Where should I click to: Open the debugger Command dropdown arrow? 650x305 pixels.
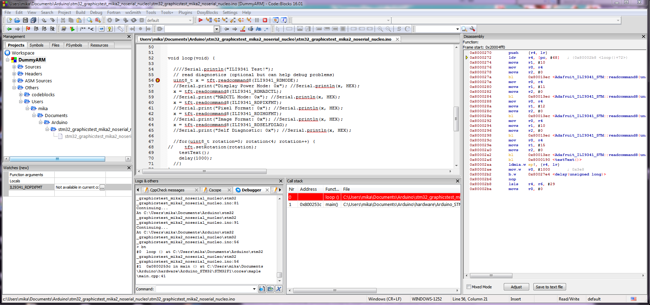click(x=254, y=289)
